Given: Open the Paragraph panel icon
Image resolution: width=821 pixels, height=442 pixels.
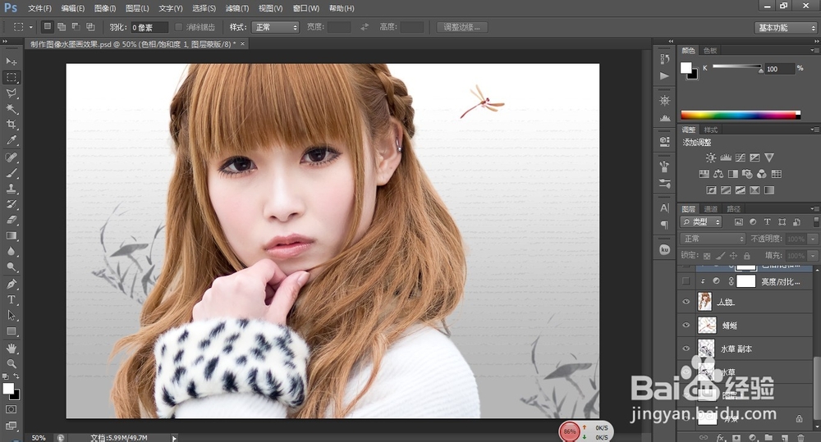Looking at the screenshot, I should (x=664, y=225).
